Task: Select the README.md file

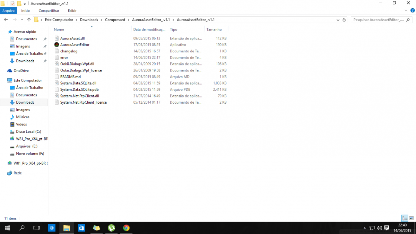Action: tap(68, 77)
